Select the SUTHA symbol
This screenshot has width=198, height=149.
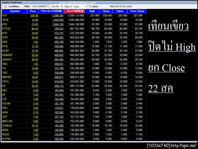point(6,139)
